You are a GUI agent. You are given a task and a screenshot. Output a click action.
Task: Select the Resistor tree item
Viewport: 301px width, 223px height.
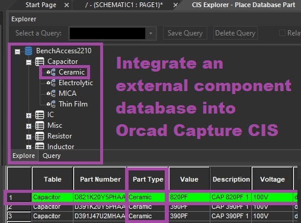click(59, 136)
